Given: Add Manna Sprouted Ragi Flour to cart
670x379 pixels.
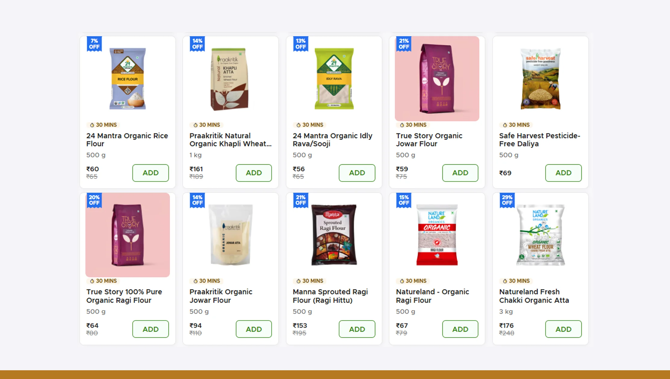Looking at the screenshot, I should (x=357, y=329).
